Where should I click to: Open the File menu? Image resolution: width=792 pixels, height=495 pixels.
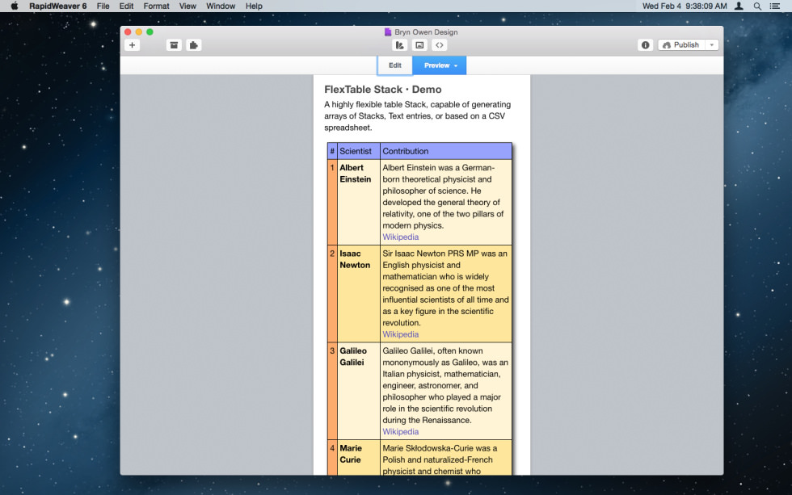click(103, 6)
